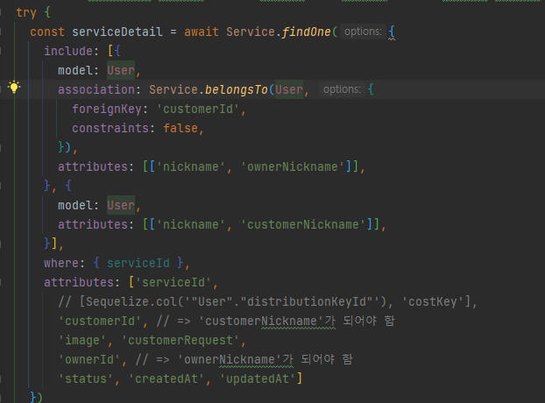
Task: Click 'serviceId' string in attributes array
Action: (x=173, y=282)
